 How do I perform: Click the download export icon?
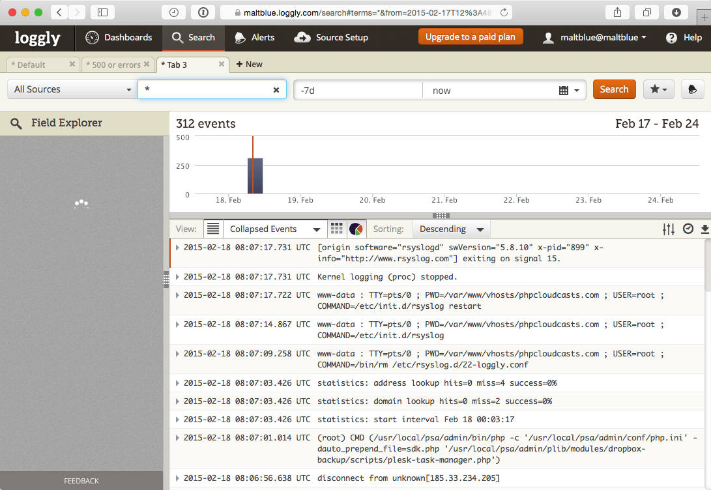pos(705,229)
